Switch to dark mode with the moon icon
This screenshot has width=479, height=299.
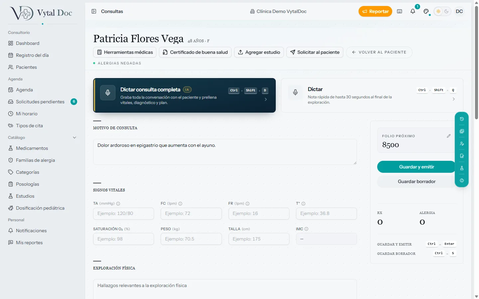[446, 11]
